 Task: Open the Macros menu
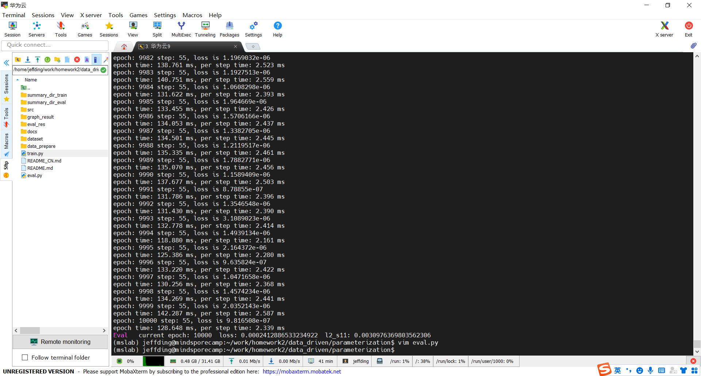[x=192, y=15]
